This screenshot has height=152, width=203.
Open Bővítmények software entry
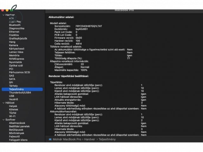click(x=16, y=133)
